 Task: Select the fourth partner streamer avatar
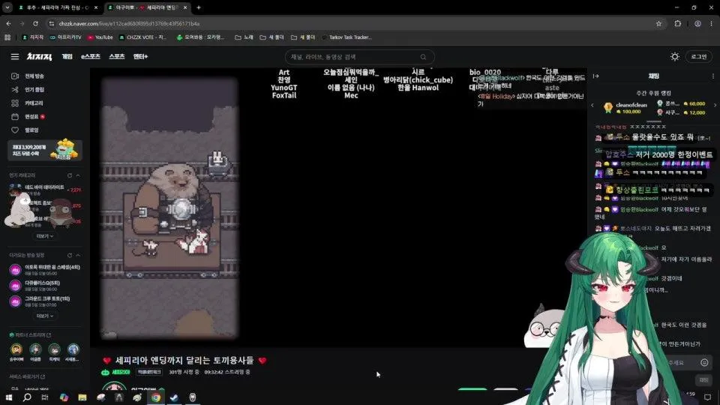73,349
